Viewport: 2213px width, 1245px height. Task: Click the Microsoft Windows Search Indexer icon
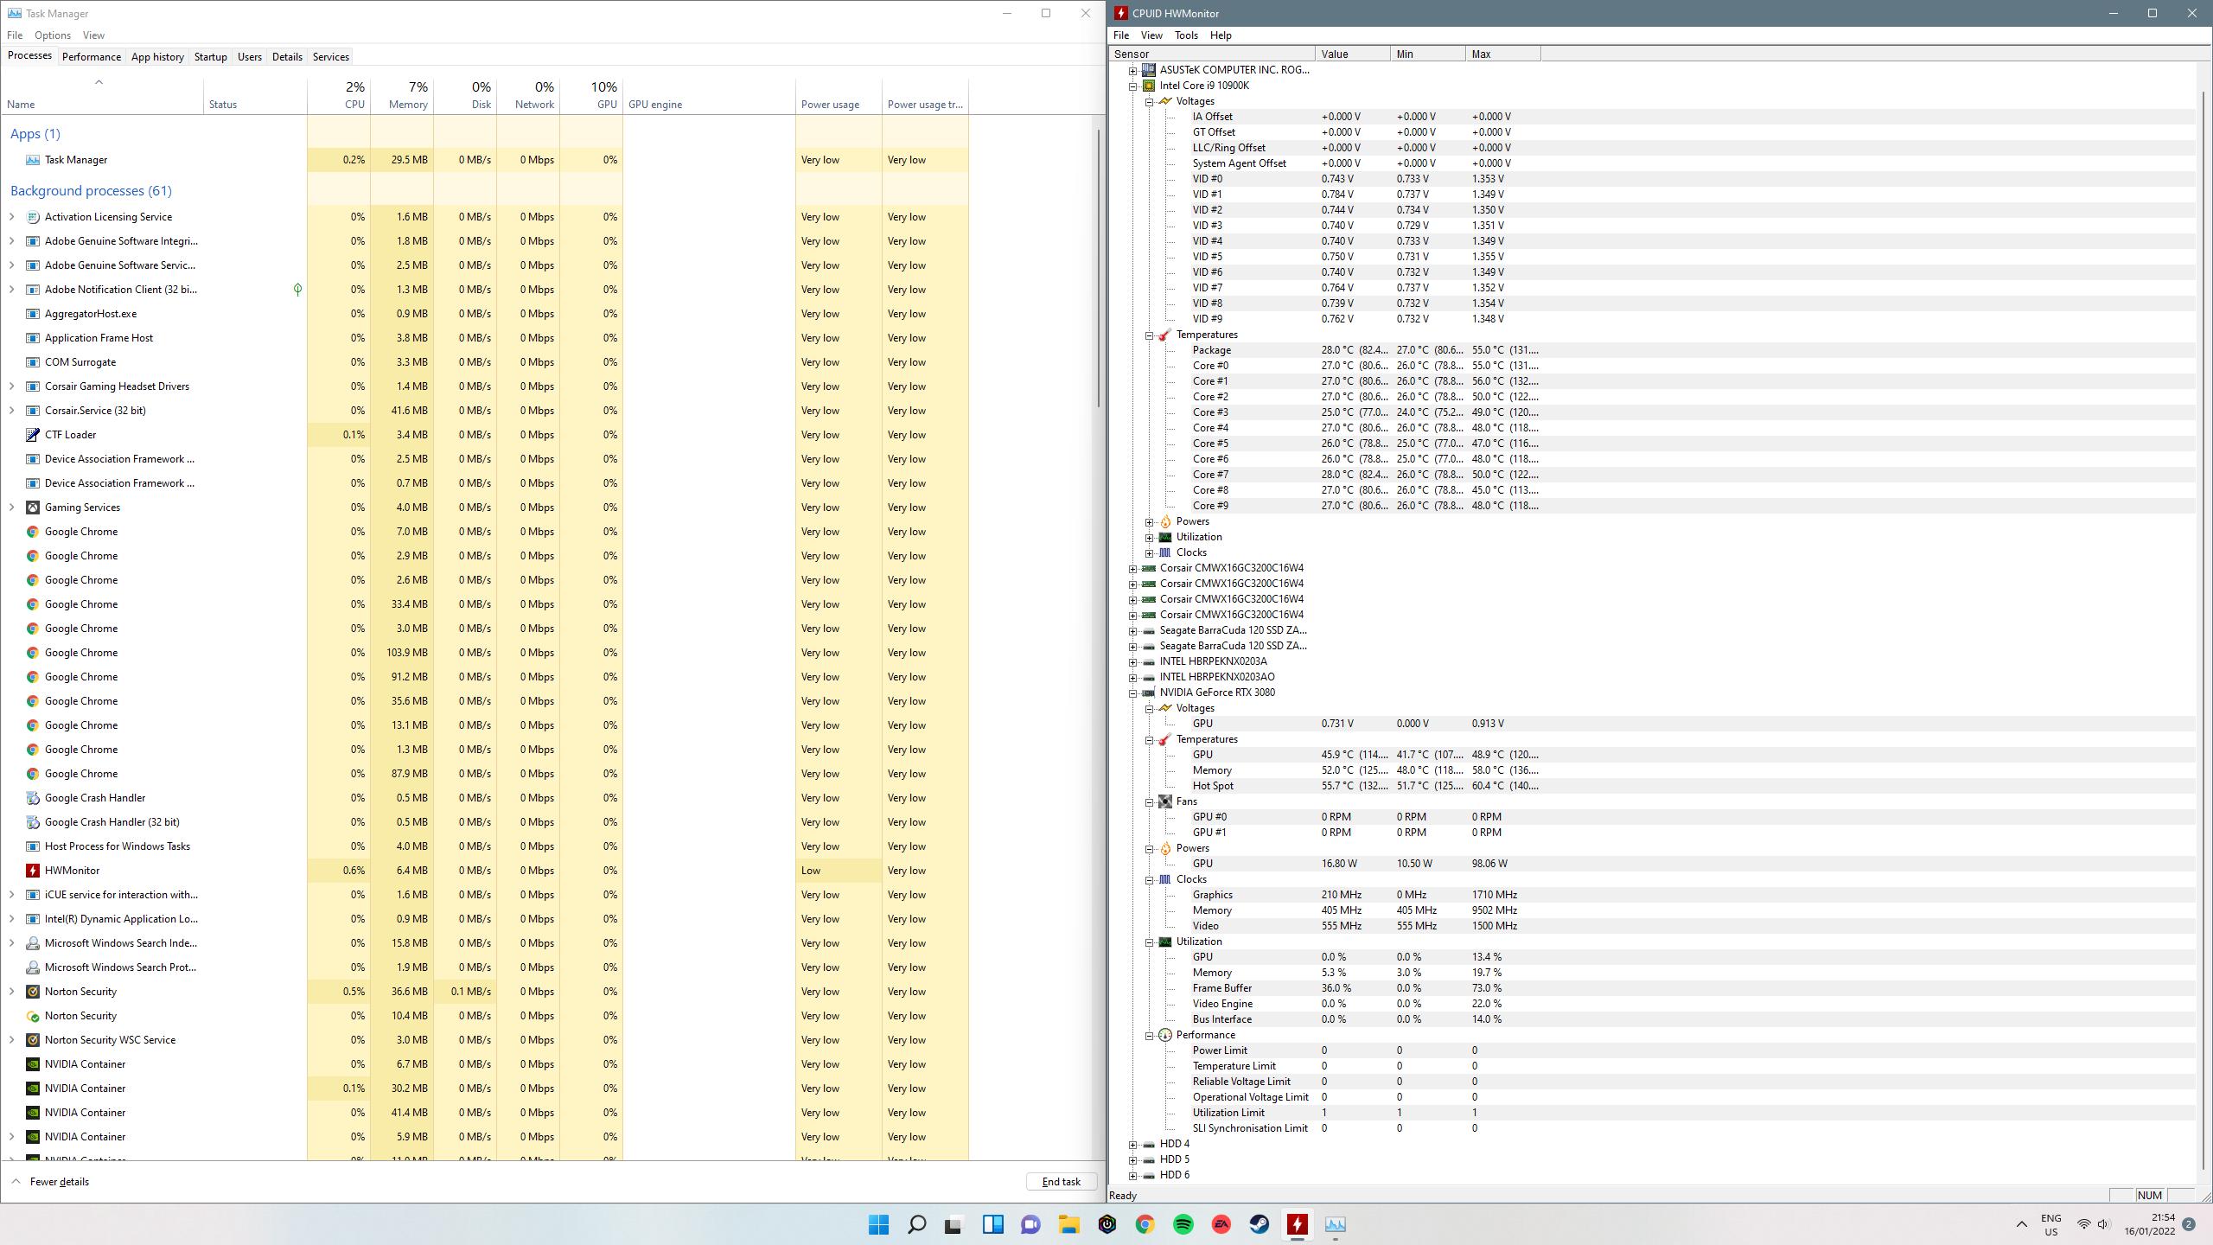[x=33, y=943]
